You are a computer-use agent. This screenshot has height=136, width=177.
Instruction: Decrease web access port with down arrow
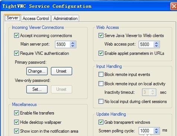tap(157, 46)
